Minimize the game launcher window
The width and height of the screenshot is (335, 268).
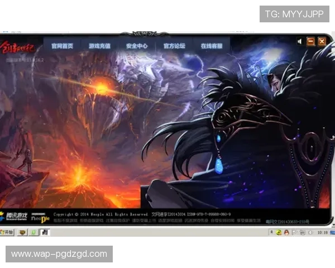point(310,41)
